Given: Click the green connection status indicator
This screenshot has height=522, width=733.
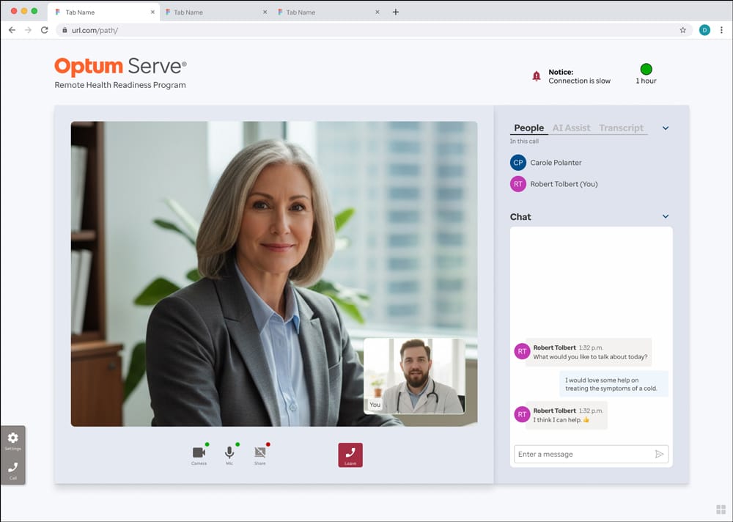Looking at the screenshot, I should 646,69.
